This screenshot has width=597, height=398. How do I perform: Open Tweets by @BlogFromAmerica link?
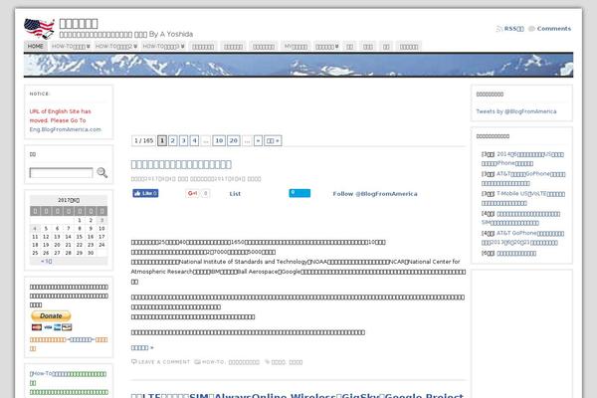coord(515,111)
